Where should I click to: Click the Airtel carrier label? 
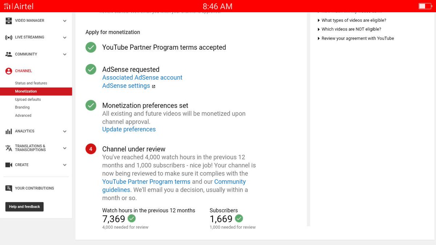tap(24, 7)
